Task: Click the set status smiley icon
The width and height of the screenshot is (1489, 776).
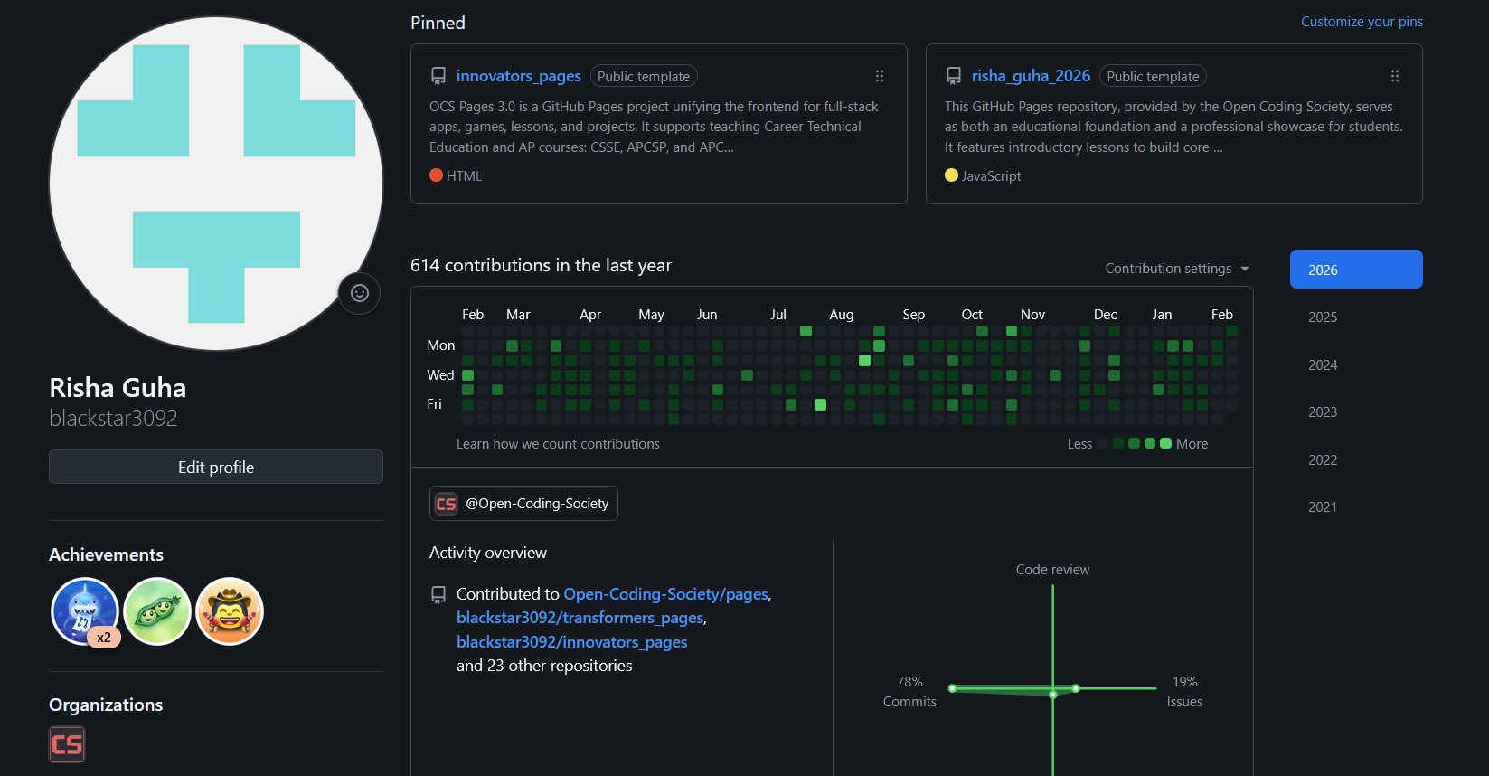Action: click(x=359, y=293)
